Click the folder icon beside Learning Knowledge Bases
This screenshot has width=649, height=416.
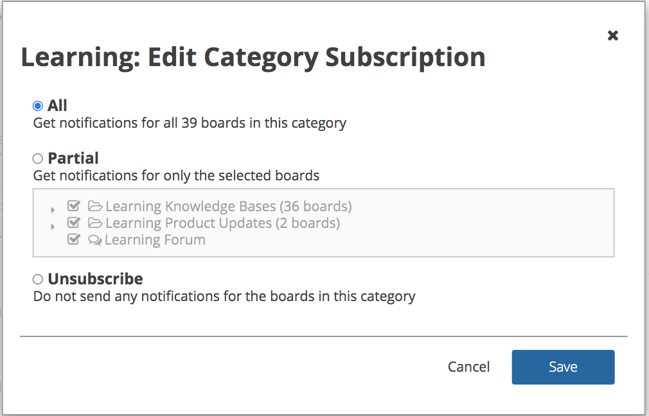click(95, 205)
